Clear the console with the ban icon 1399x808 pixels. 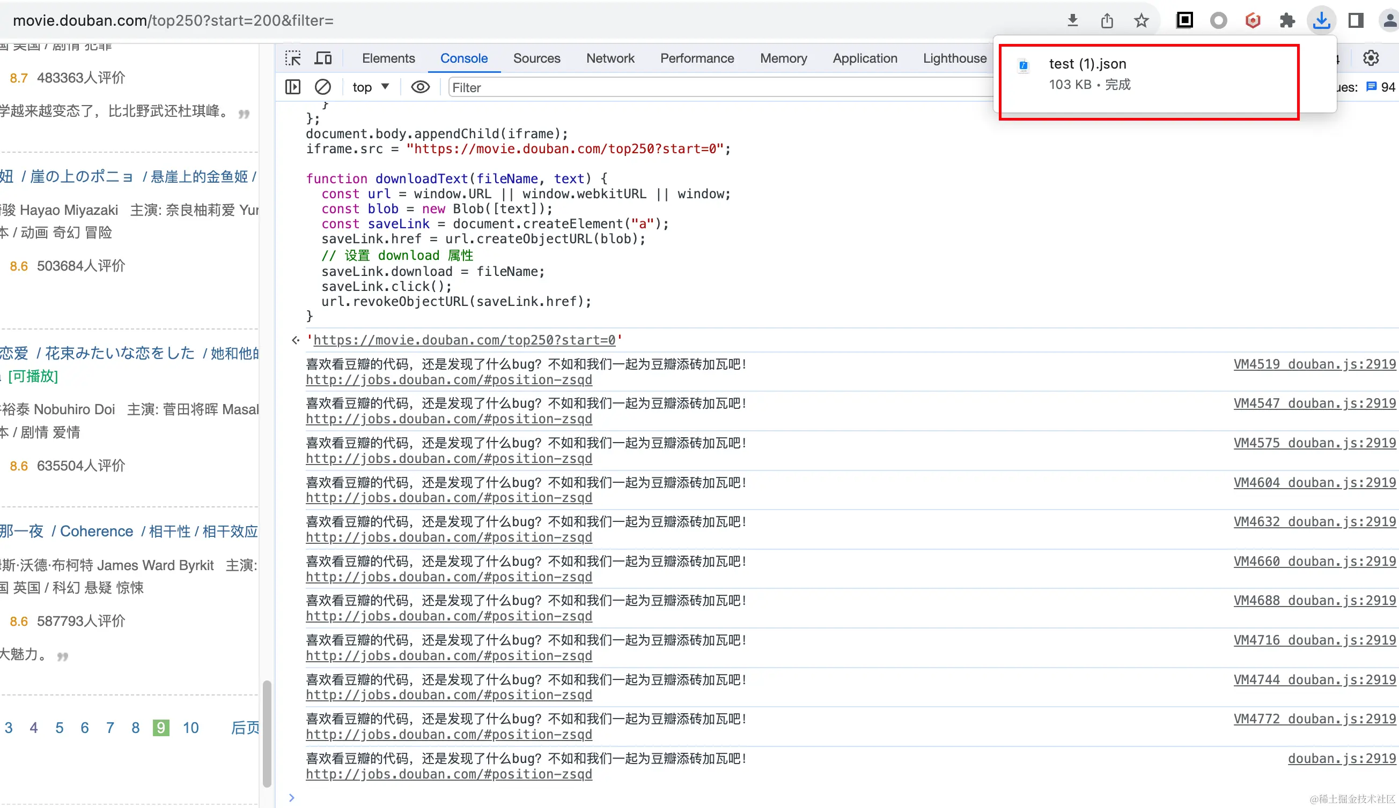click(322, 87)
